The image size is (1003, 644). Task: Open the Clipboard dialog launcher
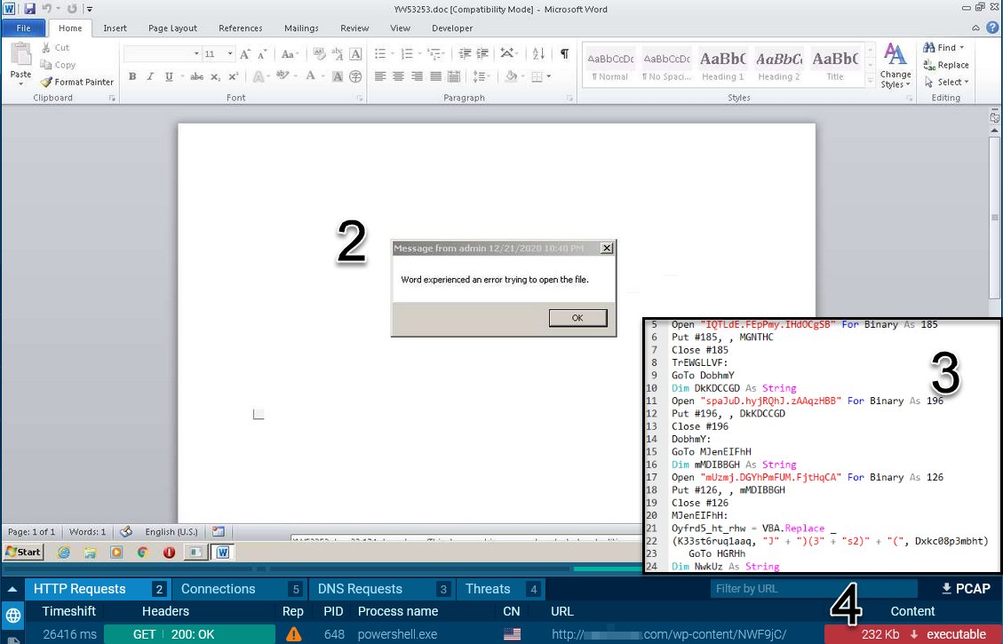(113, 98)
